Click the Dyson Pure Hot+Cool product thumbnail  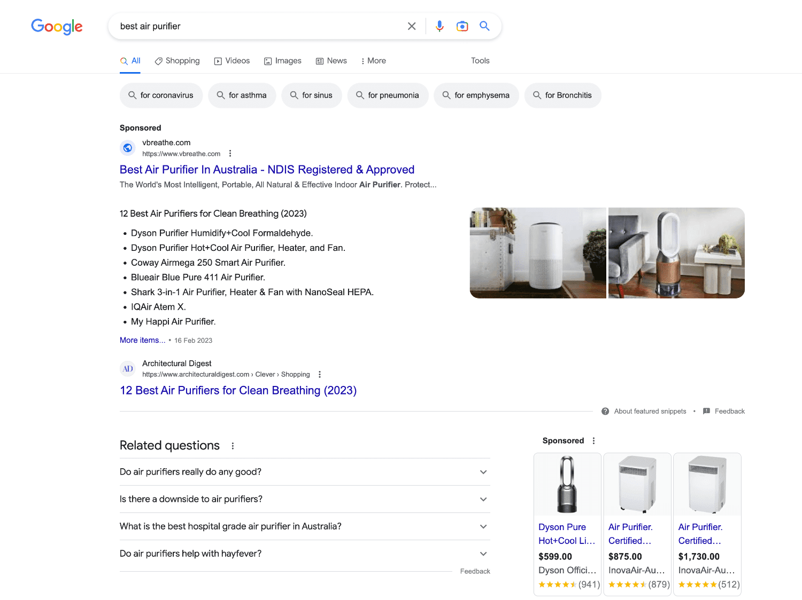point(567,484)
